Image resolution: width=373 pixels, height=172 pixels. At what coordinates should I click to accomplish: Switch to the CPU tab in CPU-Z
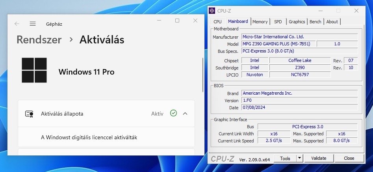click(217, 22)
